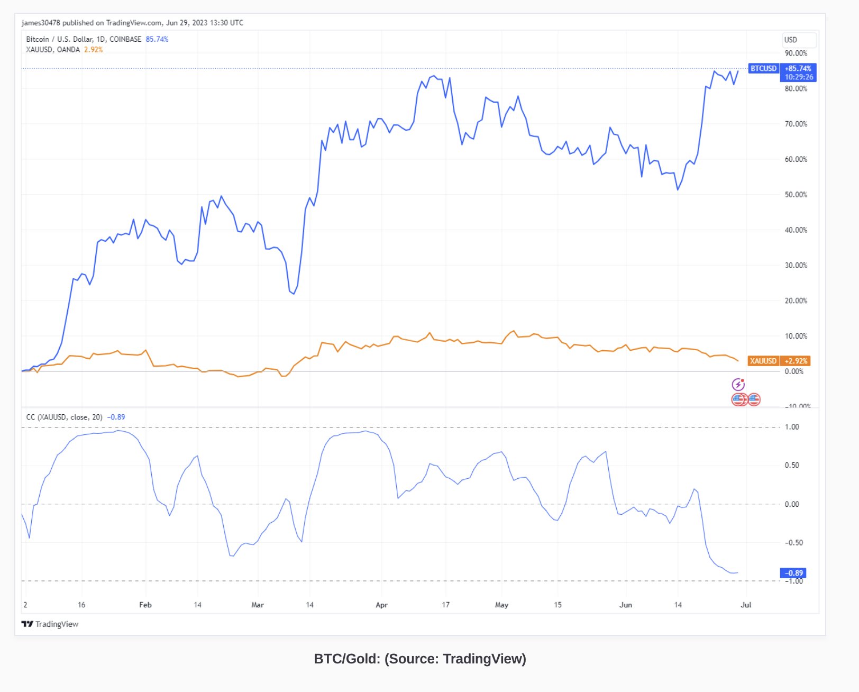
Task: Click the purple lightning event icon
Action: (738, 385)
